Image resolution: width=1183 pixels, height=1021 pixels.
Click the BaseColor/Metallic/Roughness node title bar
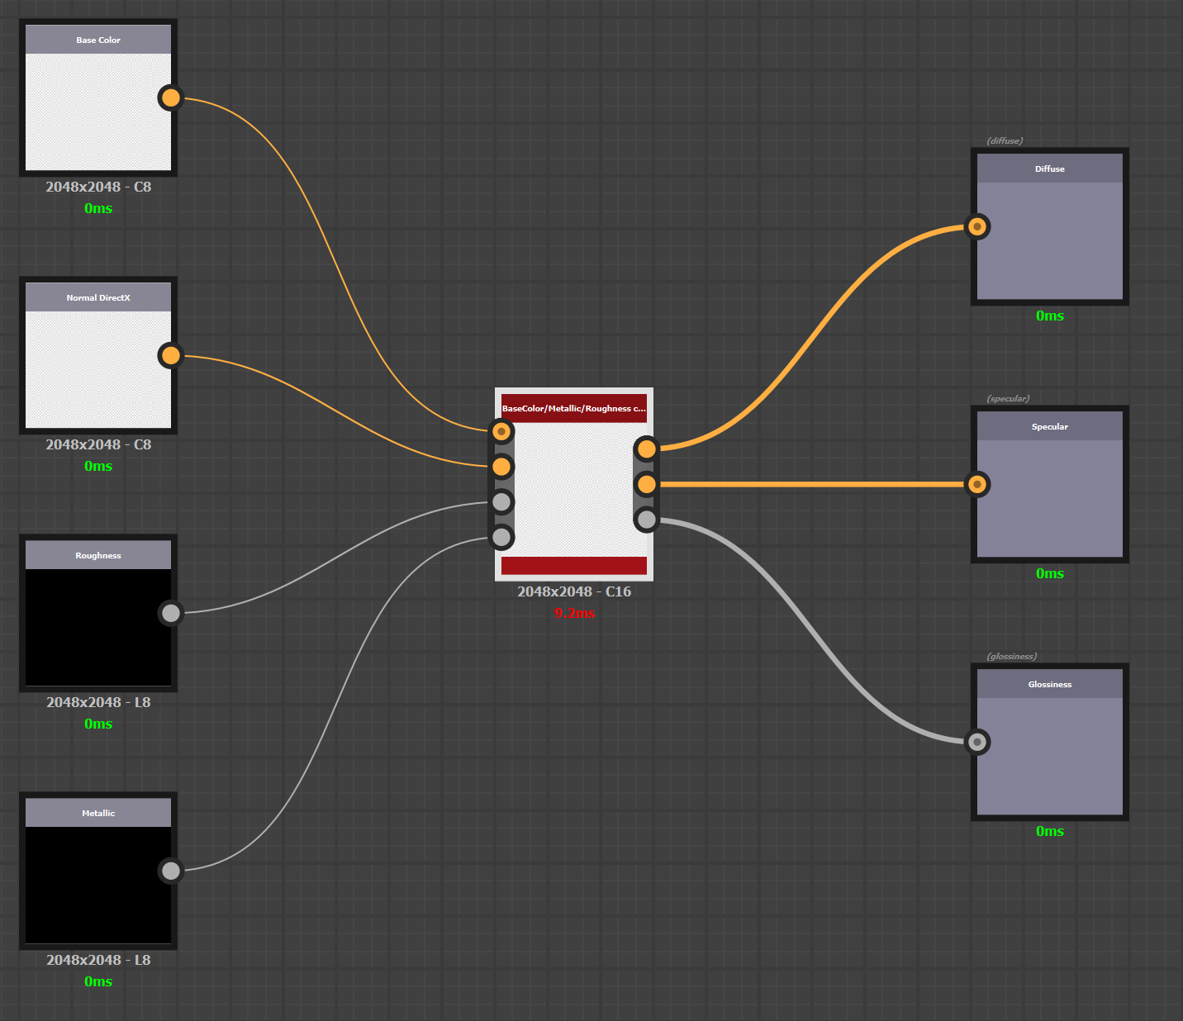tap(574, 407)
